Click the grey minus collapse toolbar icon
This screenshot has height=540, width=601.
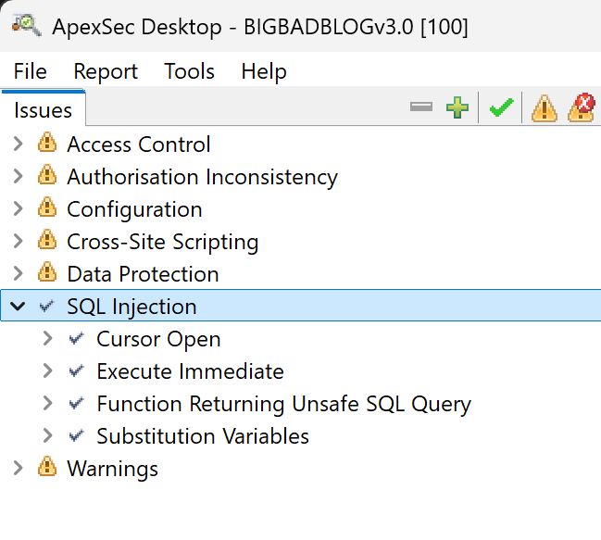tap(420, 107)
